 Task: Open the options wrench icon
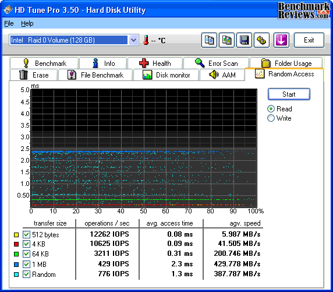pos(261,40)
